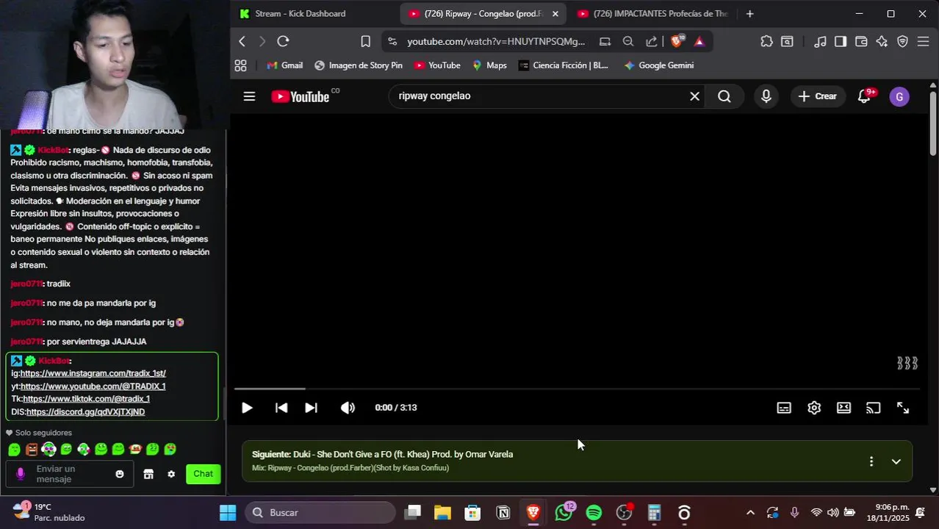The image size is (939, 529).
Task: Open YouTube account avatar menu
Action: [x=899, y=96]
